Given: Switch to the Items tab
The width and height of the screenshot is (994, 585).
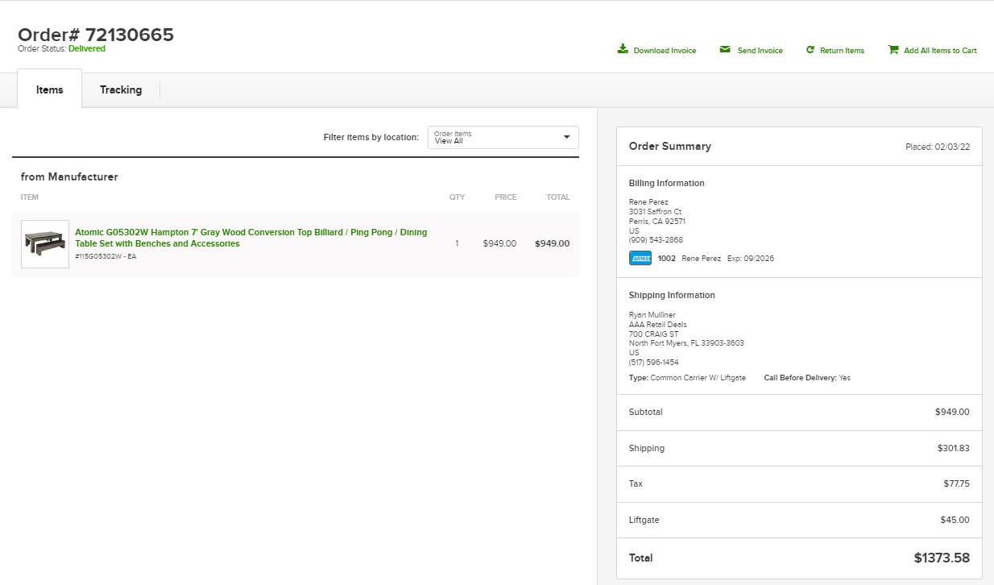Looking at the screenshot, I should pos(49,89).
